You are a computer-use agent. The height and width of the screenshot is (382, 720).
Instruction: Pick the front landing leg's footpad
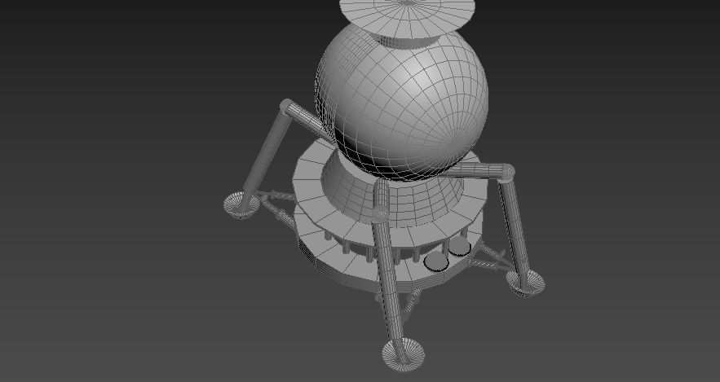point(403,354)
